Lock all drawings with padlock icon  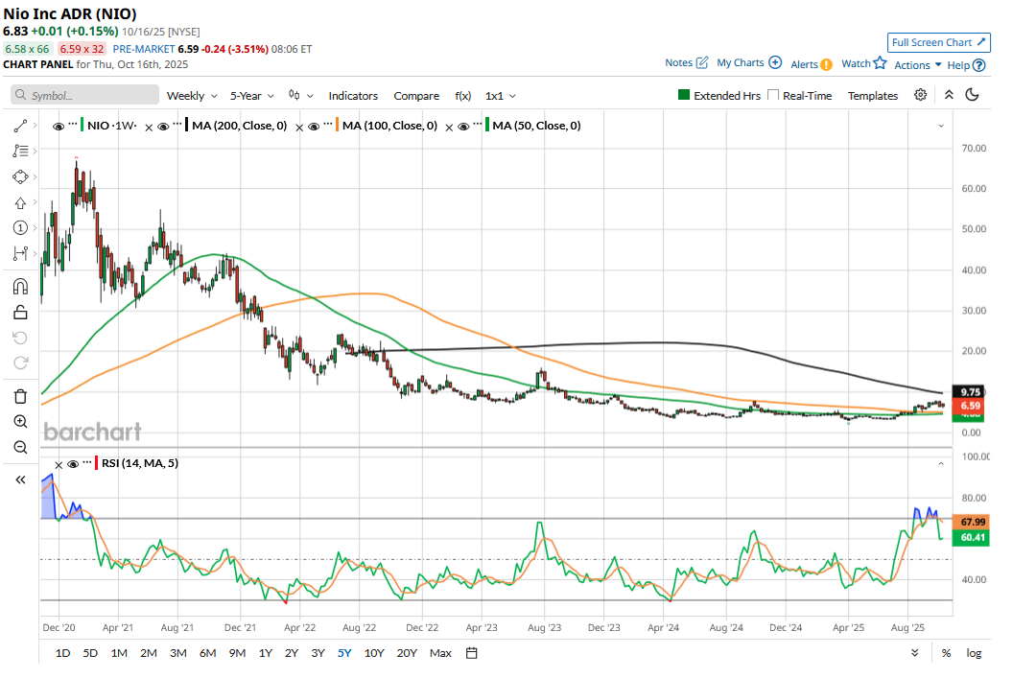tap(20, 312)
